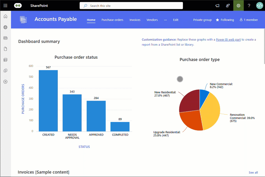Click the Purchase order status chart title

[76, 57]
